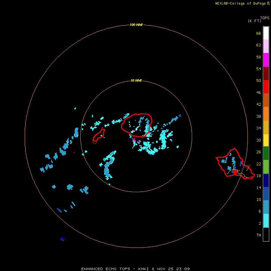Viewport: 271px width, 271px height.
Task: Click the legend value '2'
Action: click(260, 223)
